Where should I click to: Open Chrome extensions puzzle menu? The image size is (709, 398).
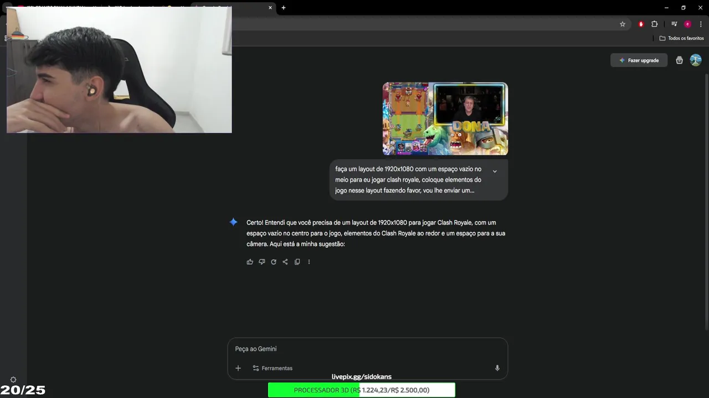point(654,24)
